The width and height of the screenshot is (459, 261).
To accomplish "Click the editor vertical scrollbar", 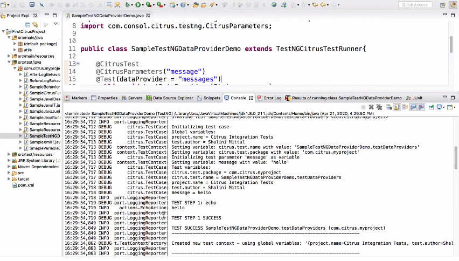I will coord(451,45).
